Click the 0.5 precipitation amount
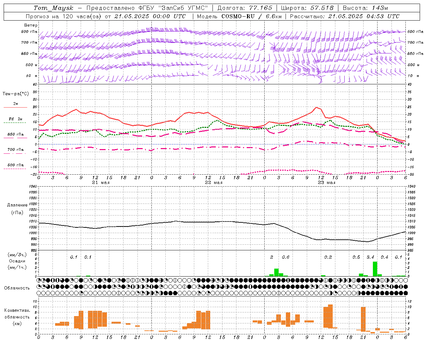425x340 pixels. point(356,257)
